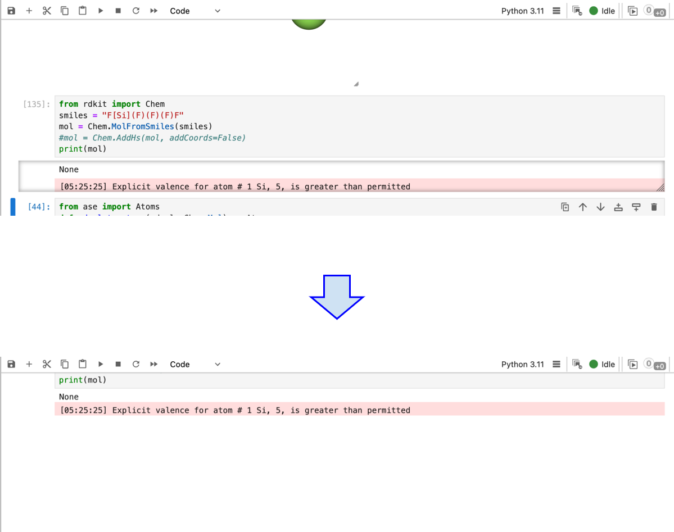
Task: Restart and run all cells in the lower toolbar
Action: 153,364
